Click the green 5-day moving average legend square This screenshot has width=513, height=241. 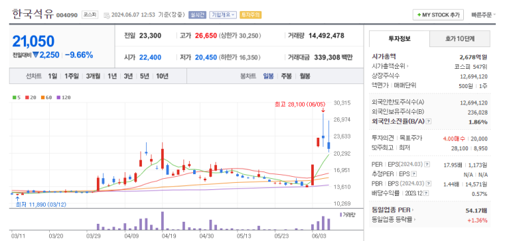click(x=14, y=97)
